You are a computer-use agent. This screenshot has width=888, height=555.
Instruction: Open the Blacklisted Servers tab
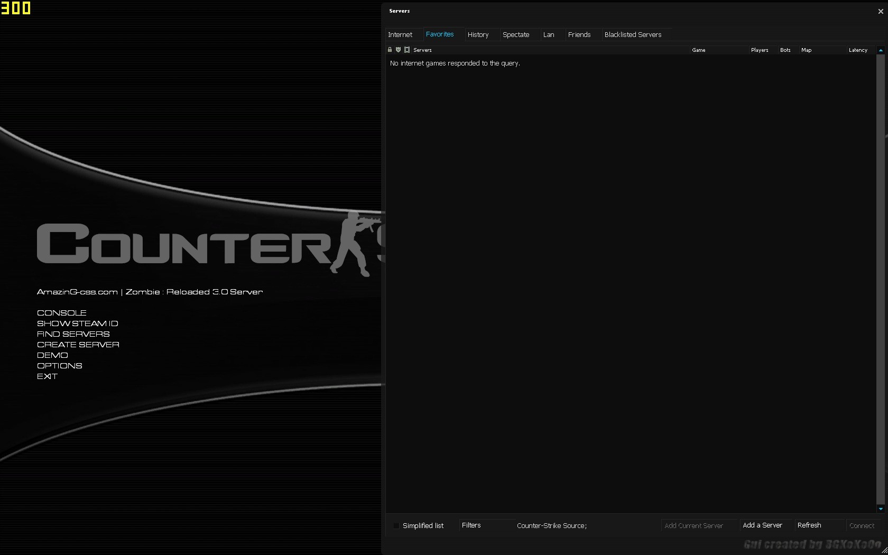point(633,34)
